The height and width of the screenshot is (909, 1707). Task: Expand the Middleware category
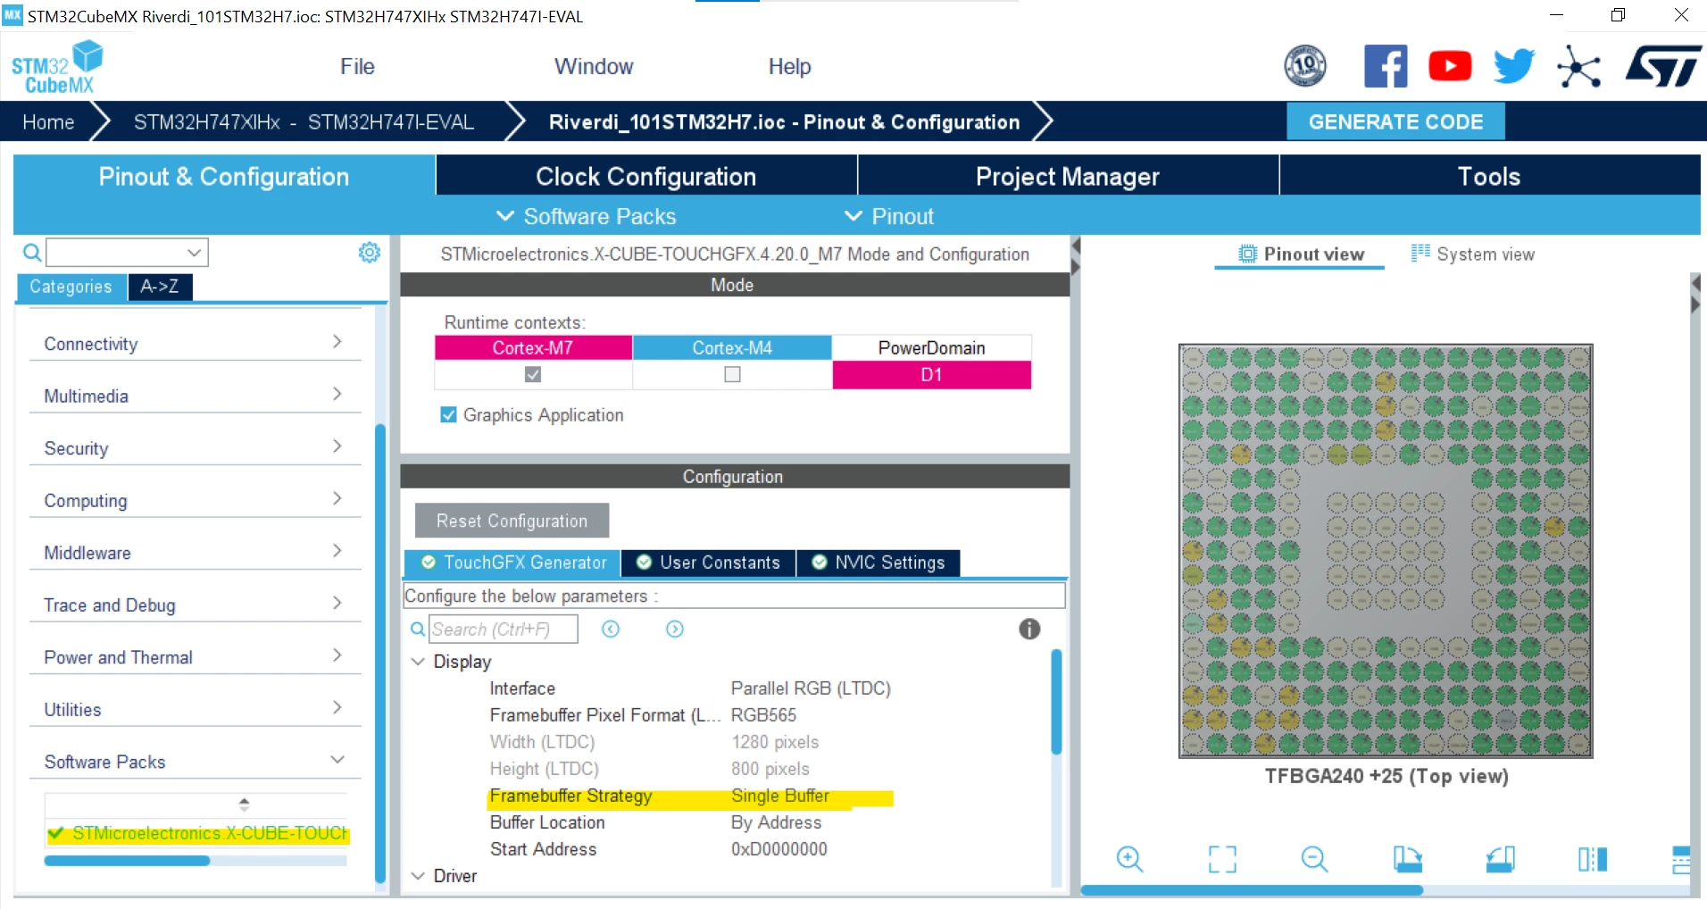196,553
